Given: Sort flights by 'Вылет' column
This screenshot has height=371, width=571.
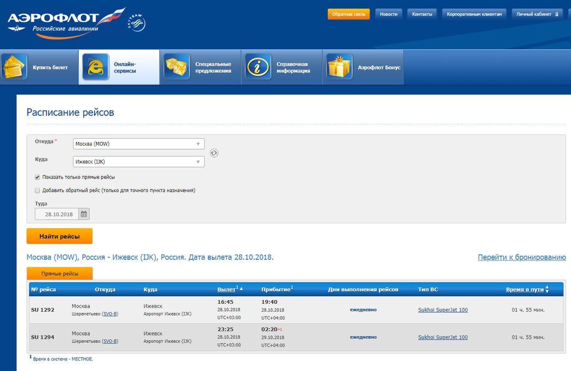Looking at the screenshot, I should point(226,289).
